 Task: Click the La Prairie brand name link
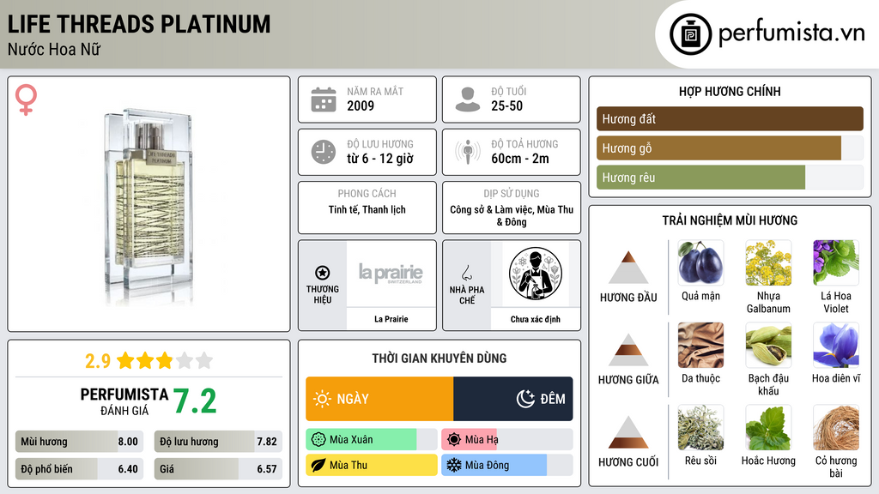point(391,319)
